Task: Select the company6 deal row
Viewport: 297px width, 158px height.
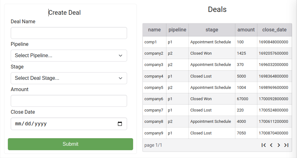Action: tap(217, 99)
